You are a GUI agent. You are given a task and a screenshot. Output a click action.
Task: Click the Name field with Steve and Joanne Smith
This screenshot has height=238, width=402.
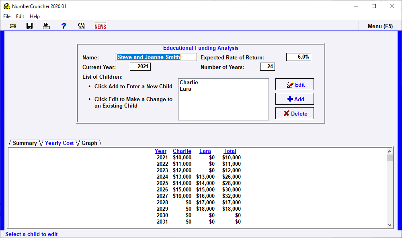click(x=156, y=57)
